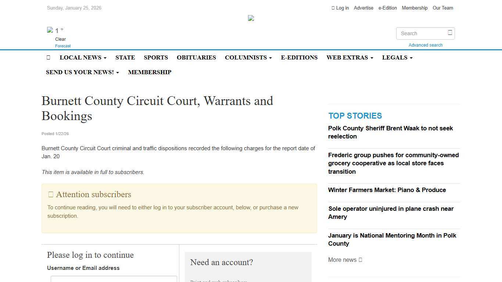
Task: Expand the WEB EXTRAS dropdown
Action: pyautogui.click(x=349, y=57)
